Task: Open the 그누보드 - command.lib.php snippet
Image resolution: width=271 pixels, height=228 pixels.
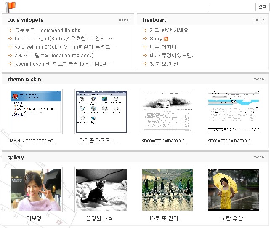Action: click(48, 30)
